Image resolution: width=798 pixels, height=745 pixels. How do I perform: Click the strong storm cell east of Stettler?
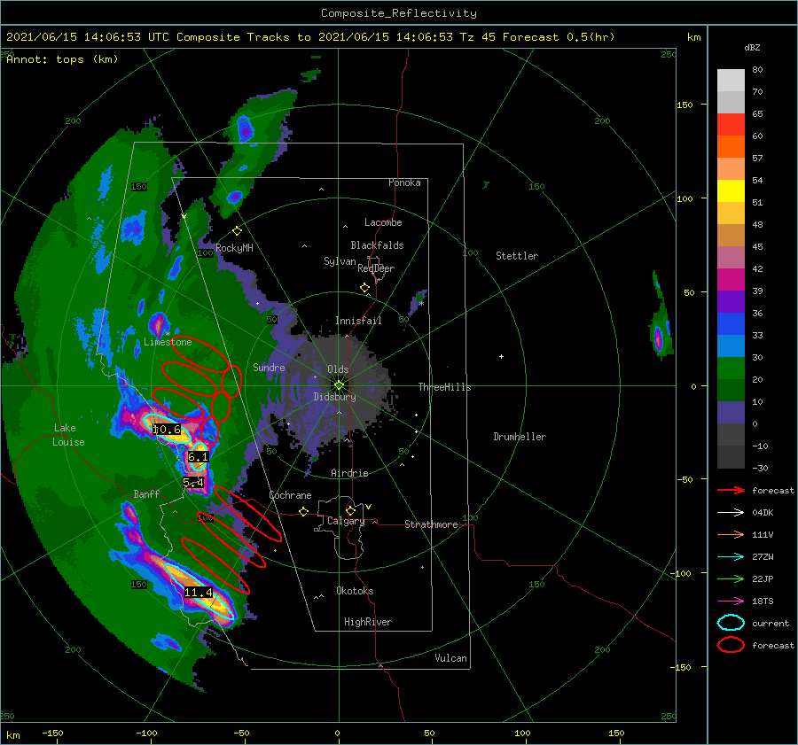click(x=659, y=338)
